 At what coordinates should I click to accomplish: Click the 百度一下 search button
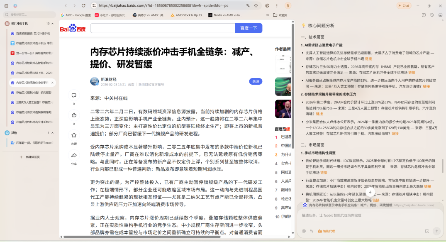[248, 28]
